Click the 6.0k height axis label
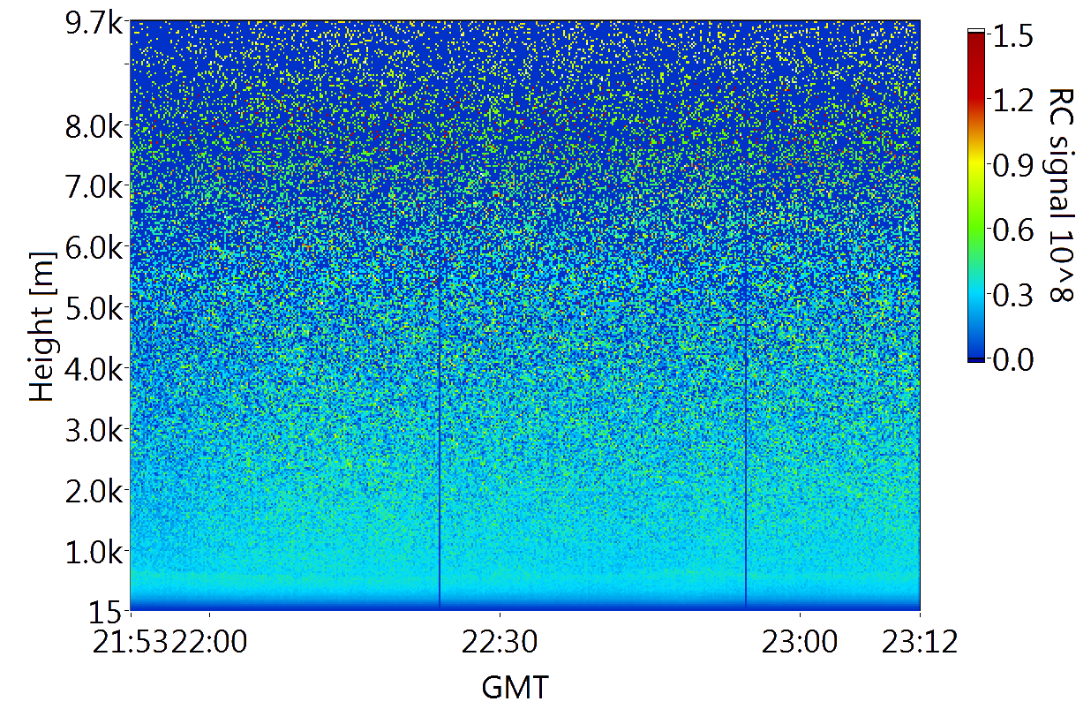1091x709 pixels. tap(94, 248)
